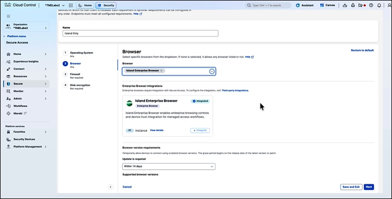Click the announcements flag icon with red dot
This screenshot has height=199, width=392.
tap(362, 5)
